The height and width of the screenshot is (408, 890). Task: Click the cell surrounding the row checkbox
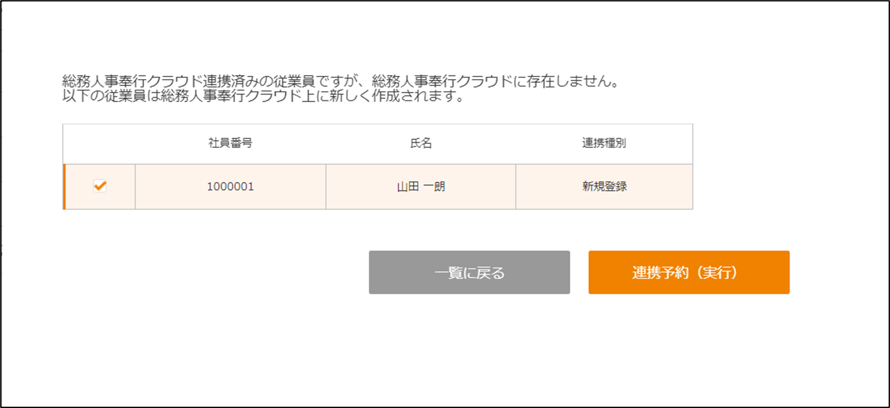100,187
